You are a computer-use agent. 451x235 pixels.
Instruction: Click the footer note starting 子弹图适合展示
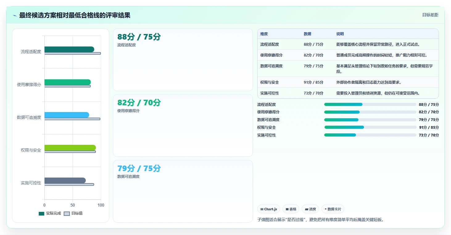(320, 220)
